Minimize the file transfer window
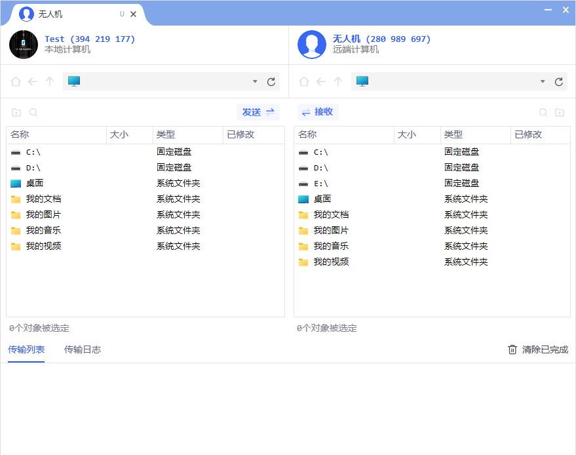This screenshot has width=576, height=455. coord(548,10)
